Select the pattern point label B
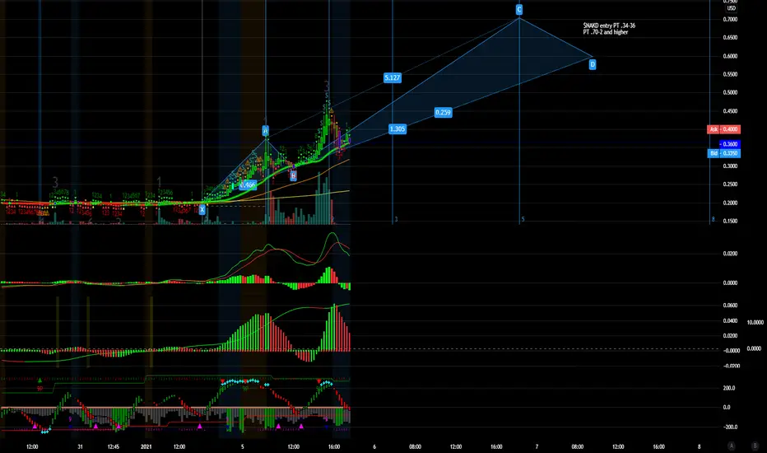The width and height of the screenshot is (767, 453). [293, 175]
